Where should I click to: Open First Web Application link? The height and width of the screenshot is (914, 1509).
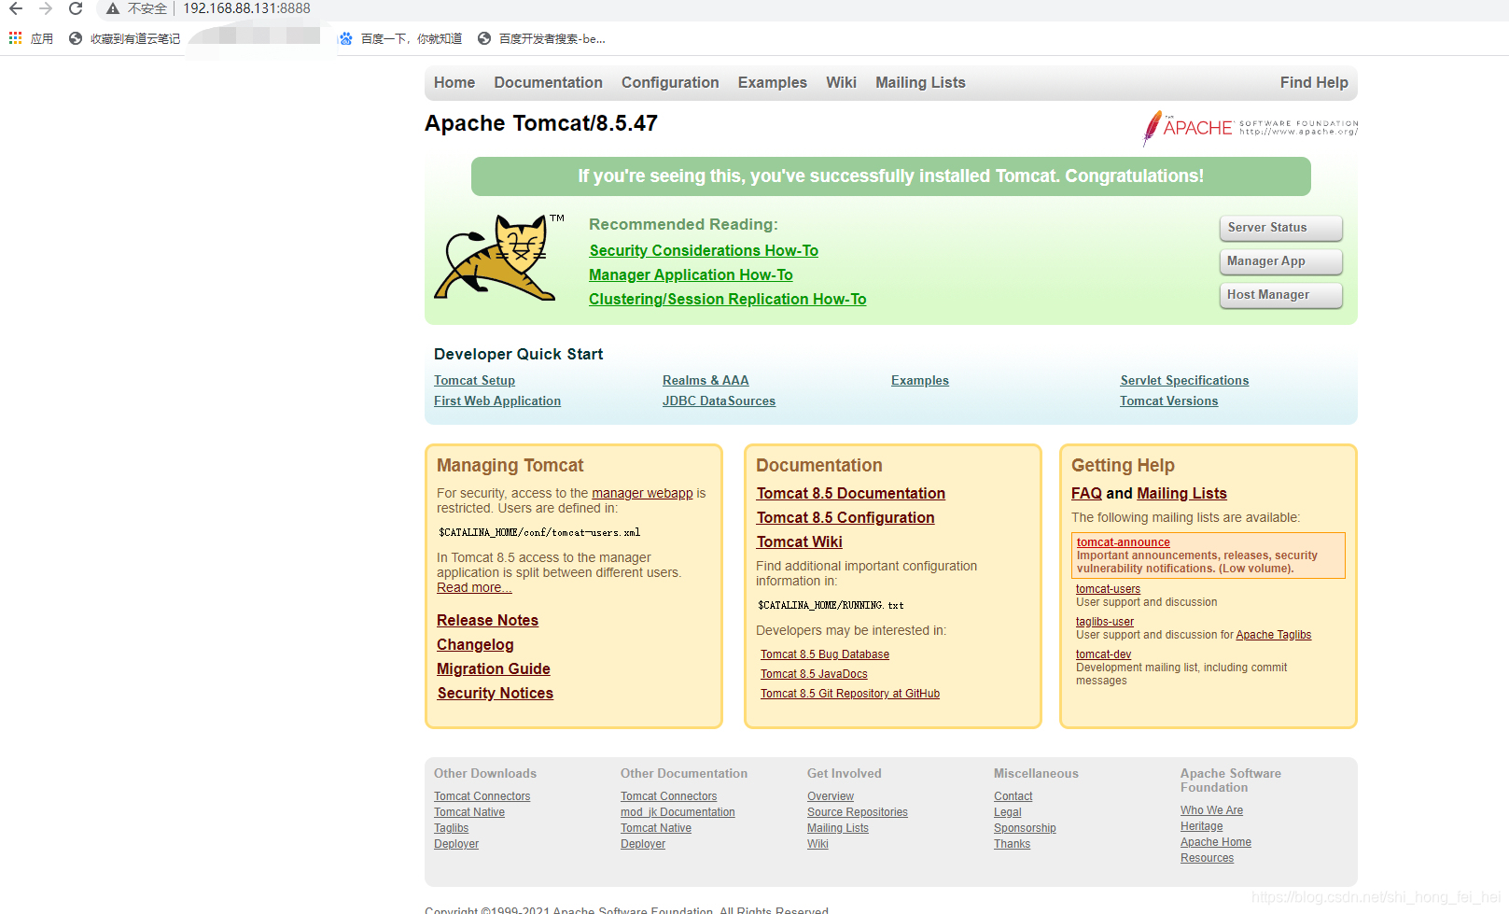click(497, 401)
